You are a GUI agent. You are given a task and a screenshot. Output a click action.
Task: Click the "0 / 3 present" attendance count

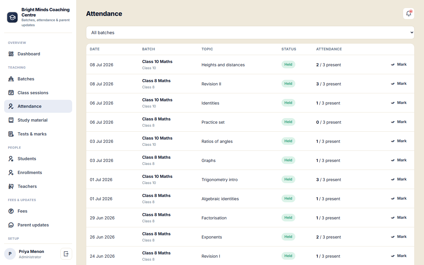329,122
